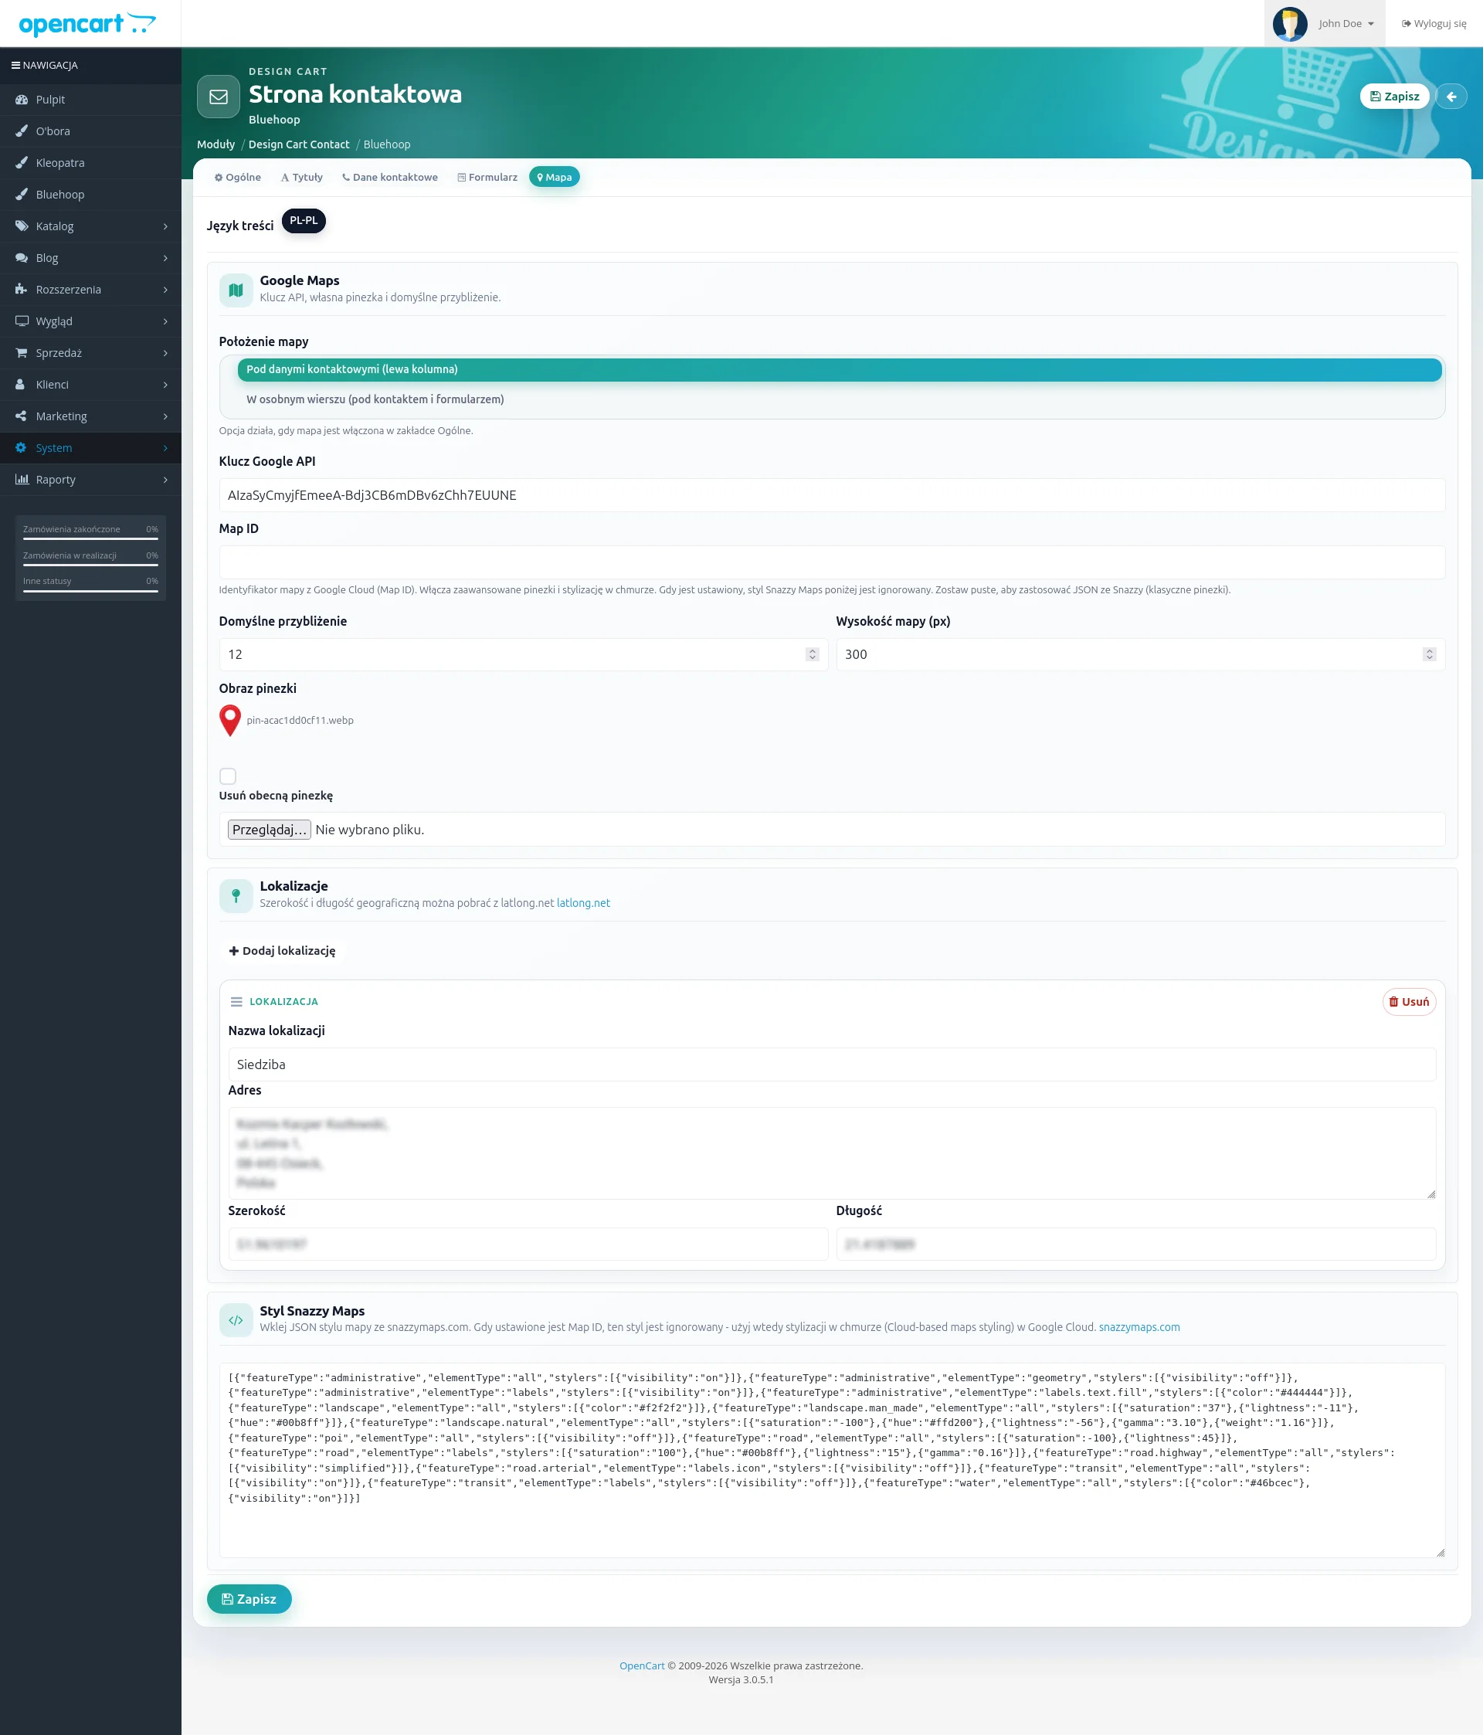Image resolution: width=1483 pixels, height=1735 pixels.
Task: Click the Blog comments icon
Action: [x=22, y=258]
